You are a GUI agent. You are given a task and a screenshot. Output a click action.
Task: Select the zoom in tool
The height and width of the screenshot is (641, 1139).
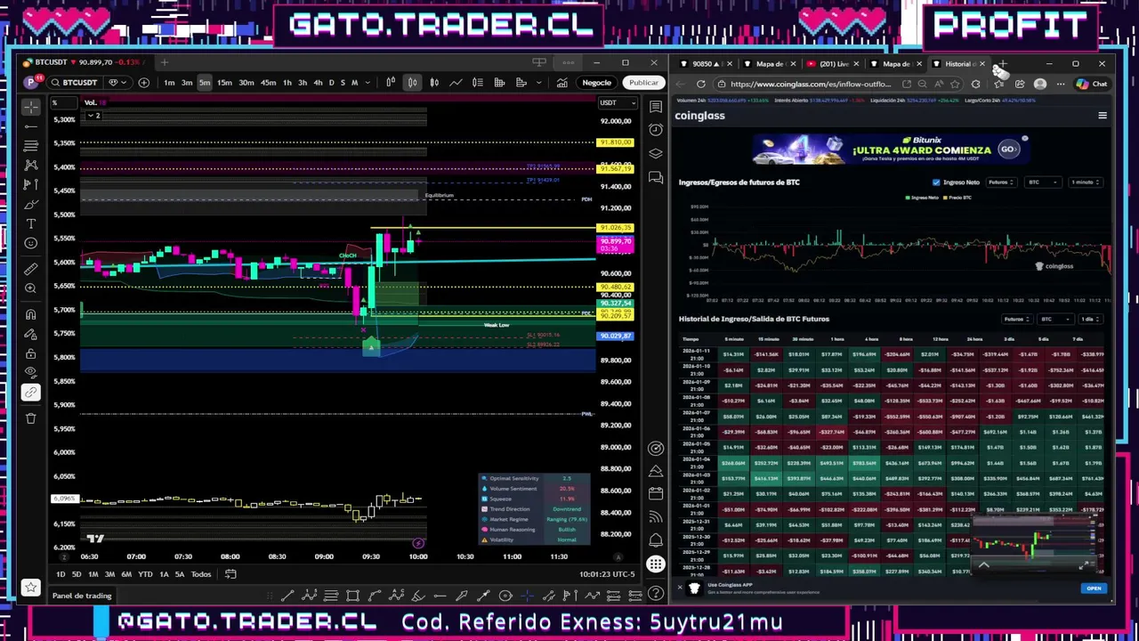tap(31, 288)
